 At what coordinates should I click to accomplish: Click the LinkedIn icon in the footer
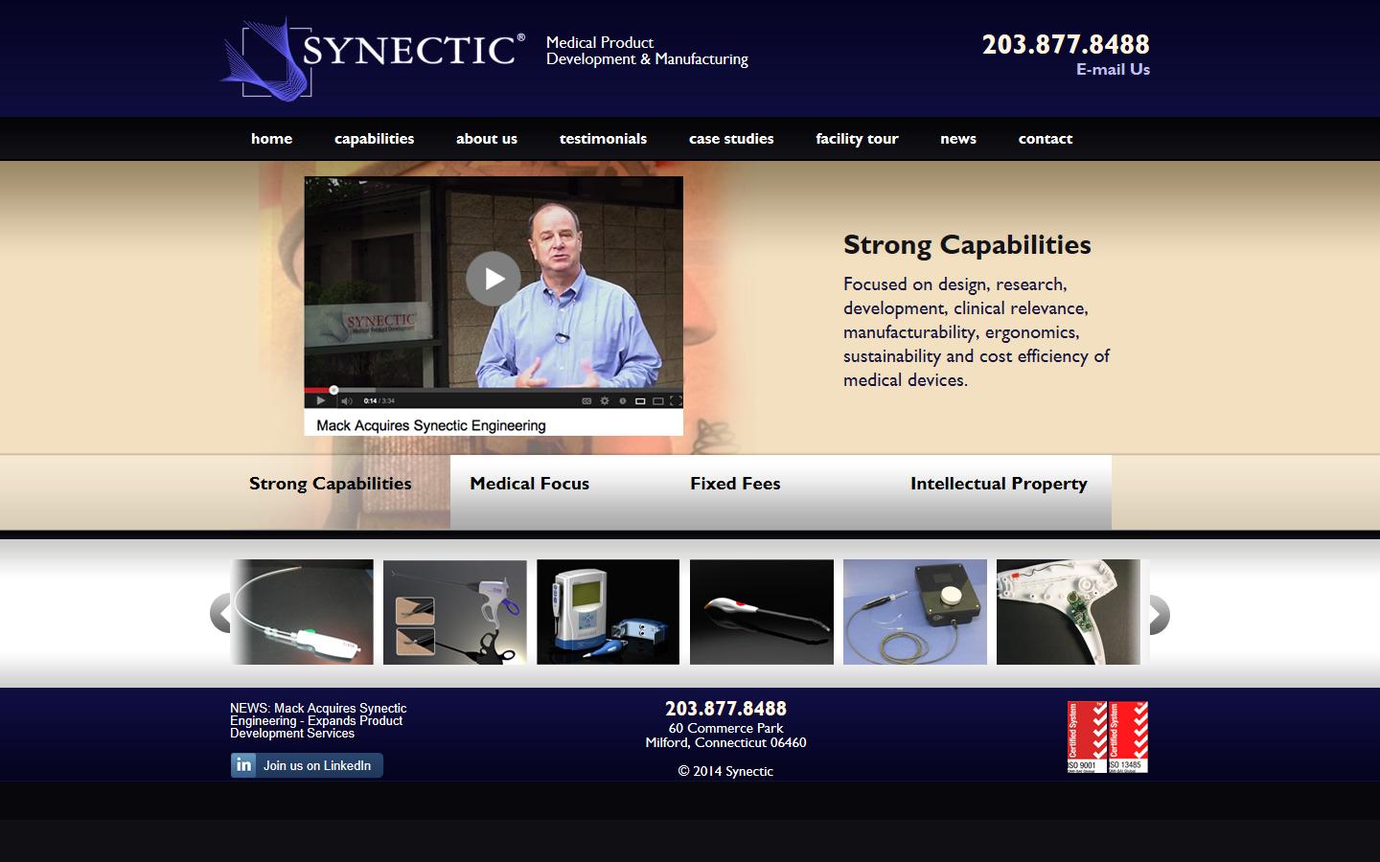(244, 765)
